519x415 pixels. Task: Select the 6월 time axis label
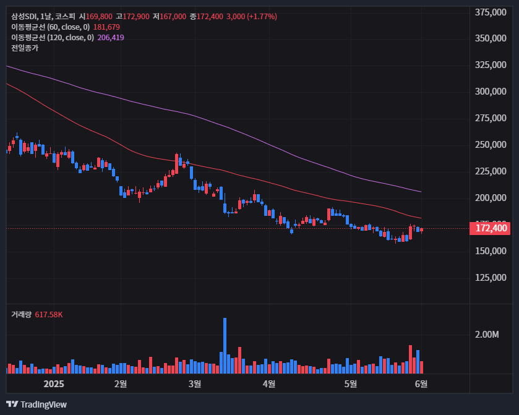(421, 384)
